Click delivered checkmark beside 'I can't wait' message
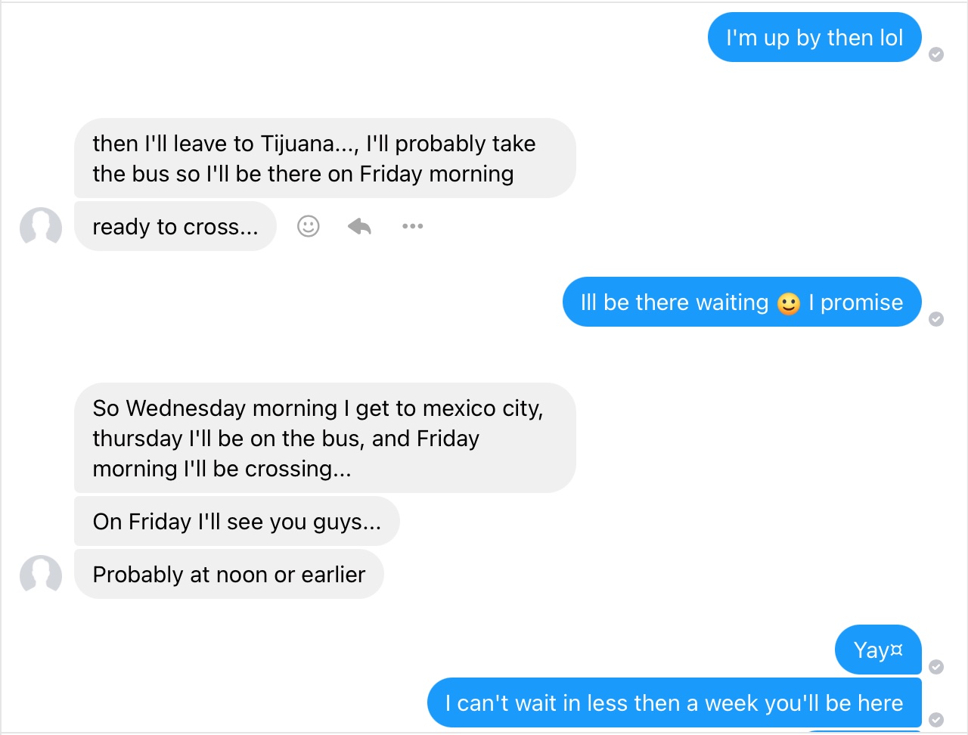Image resolution: width=968 pixels, height=735 pixels. click(936, 719)
